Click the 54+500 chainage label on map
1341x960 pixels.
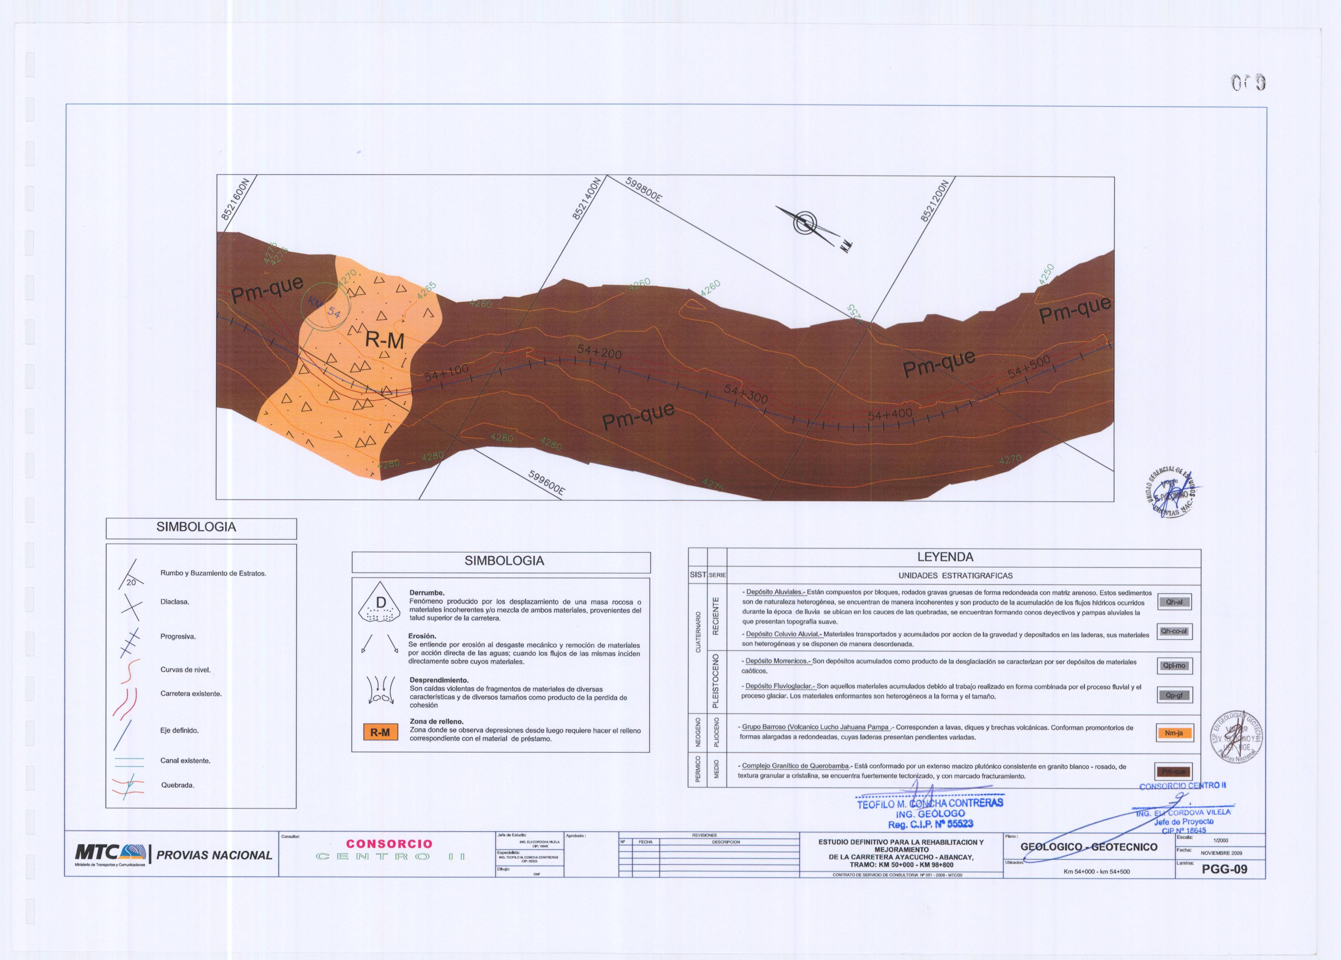pos(1030,366)
